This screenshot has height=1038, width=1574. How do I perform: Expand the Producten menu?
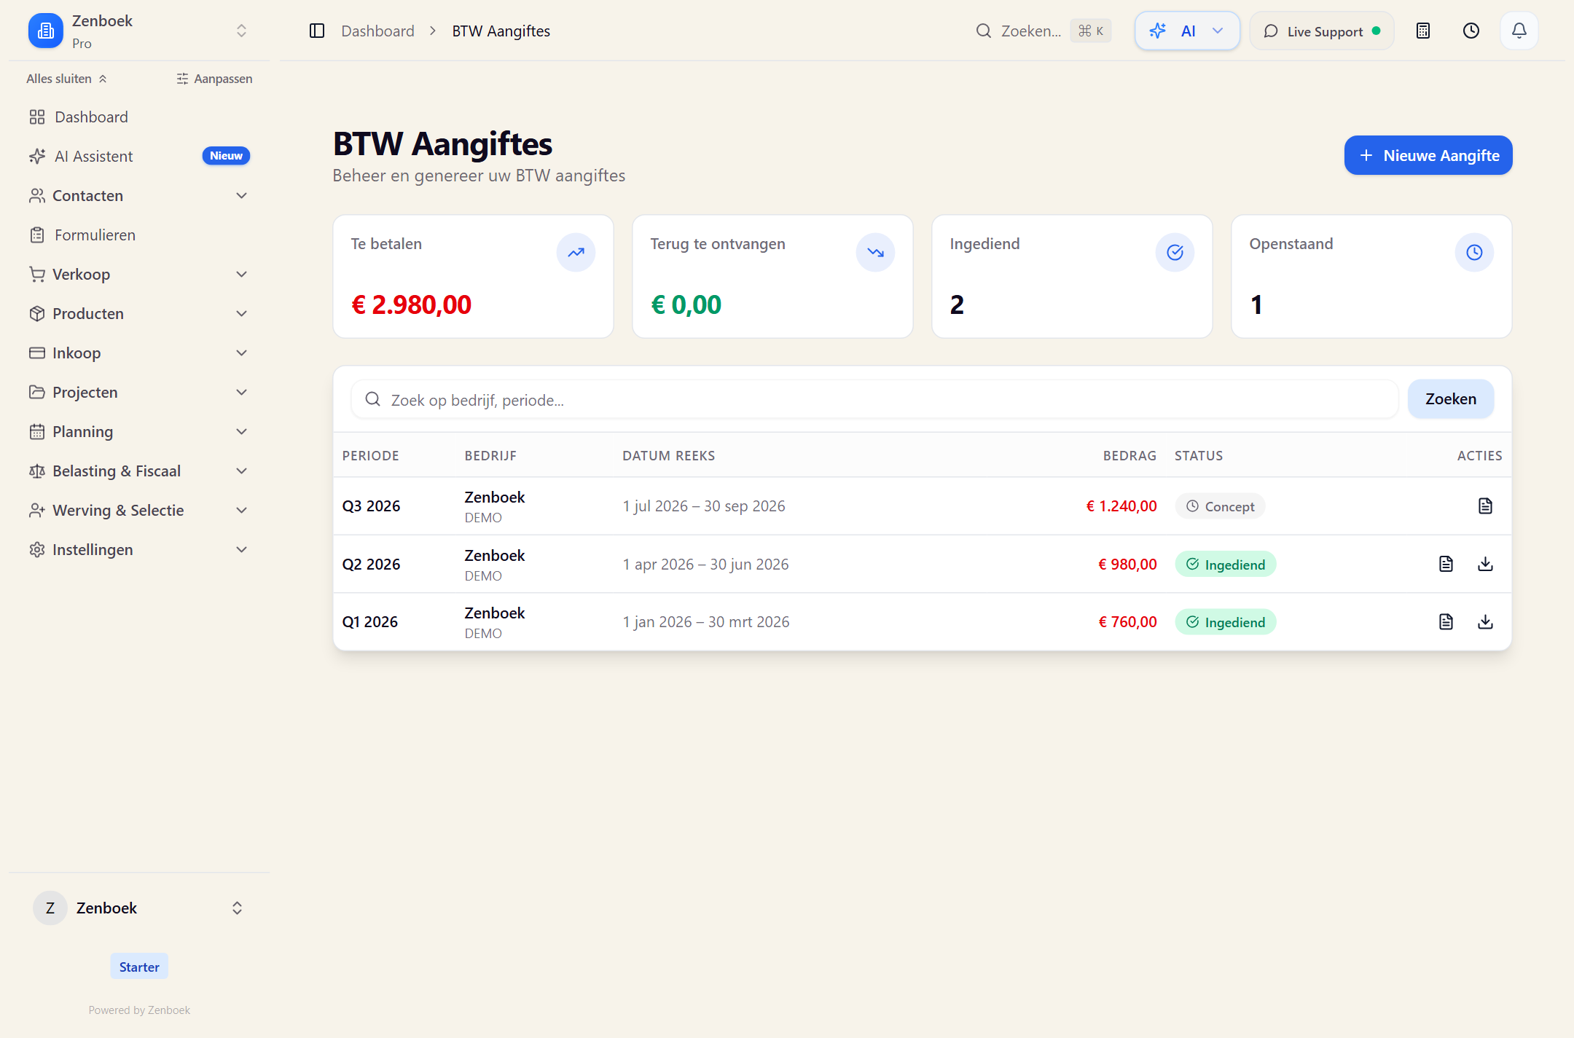(138, 313)
